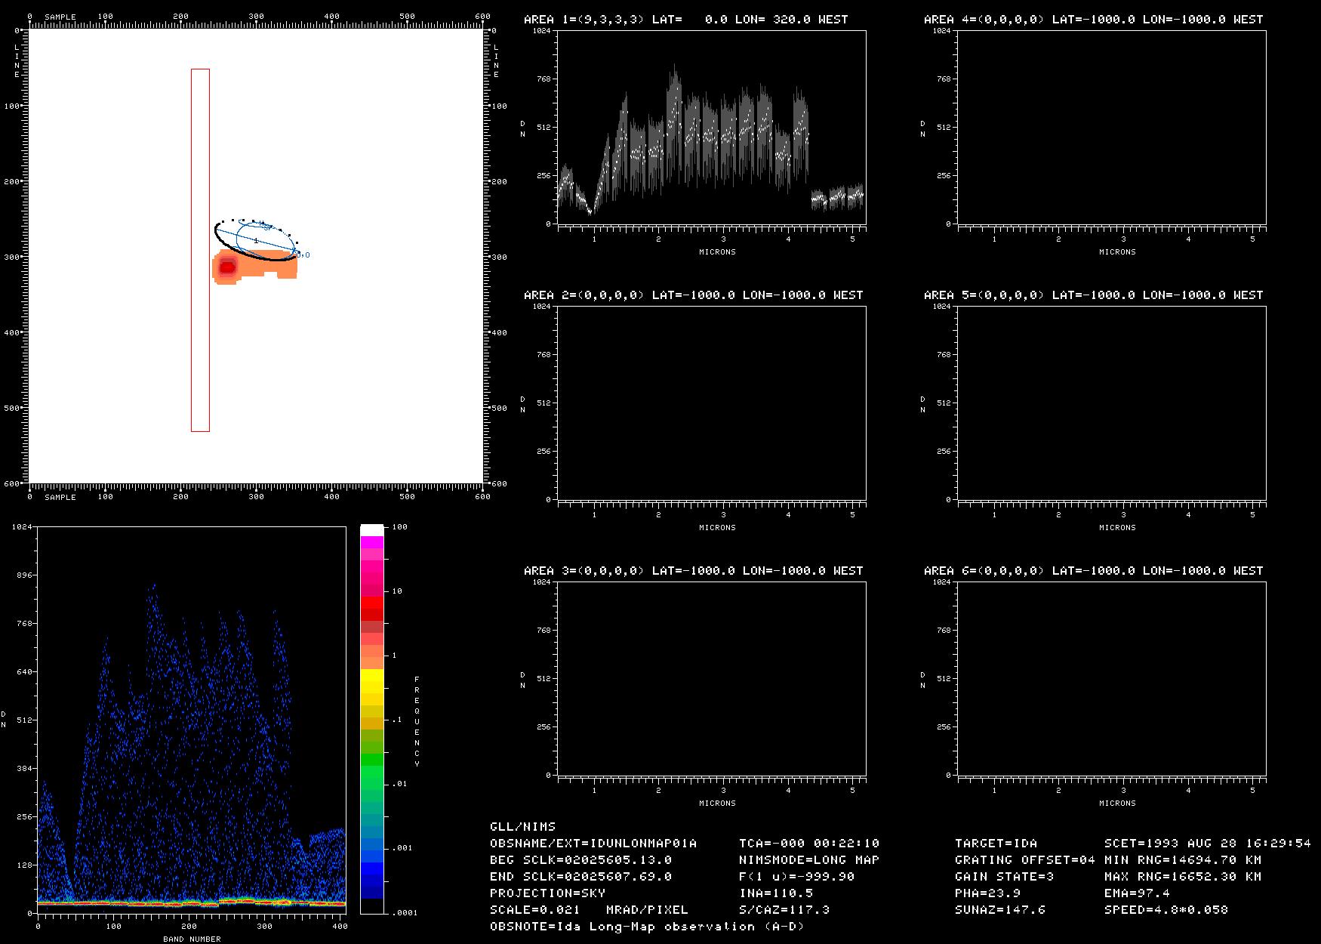
Task: Click the dark red hotspot in the sky map
Action: [226, 267]
